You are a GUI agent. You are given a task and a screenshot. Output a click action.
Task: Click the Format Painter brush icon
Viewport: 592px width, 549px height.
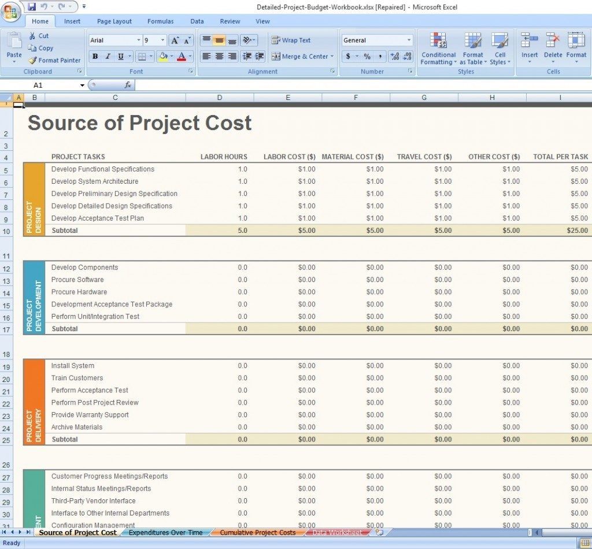(x=32, y=60)
